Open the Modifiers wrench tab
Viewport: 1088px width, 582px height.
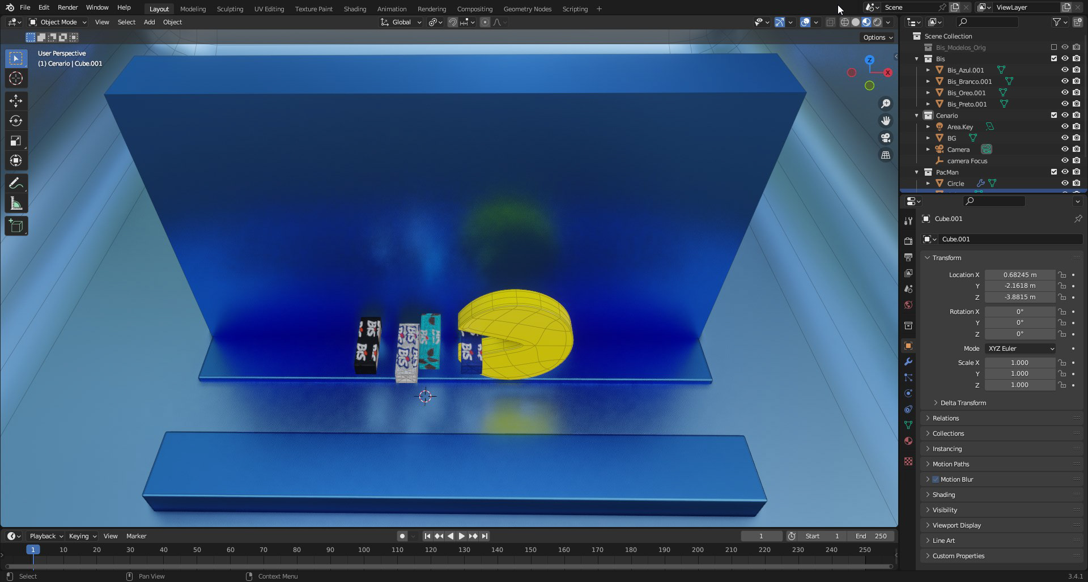[x=908, y=362]
